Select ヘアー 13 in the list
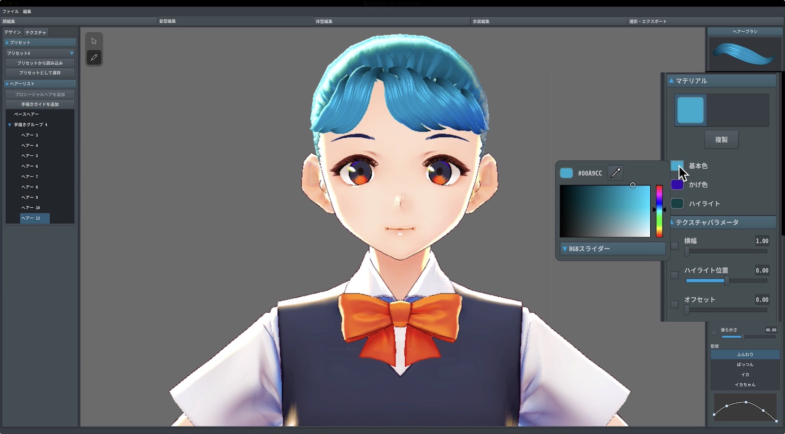Screen dimensions: 785x434 34,218
